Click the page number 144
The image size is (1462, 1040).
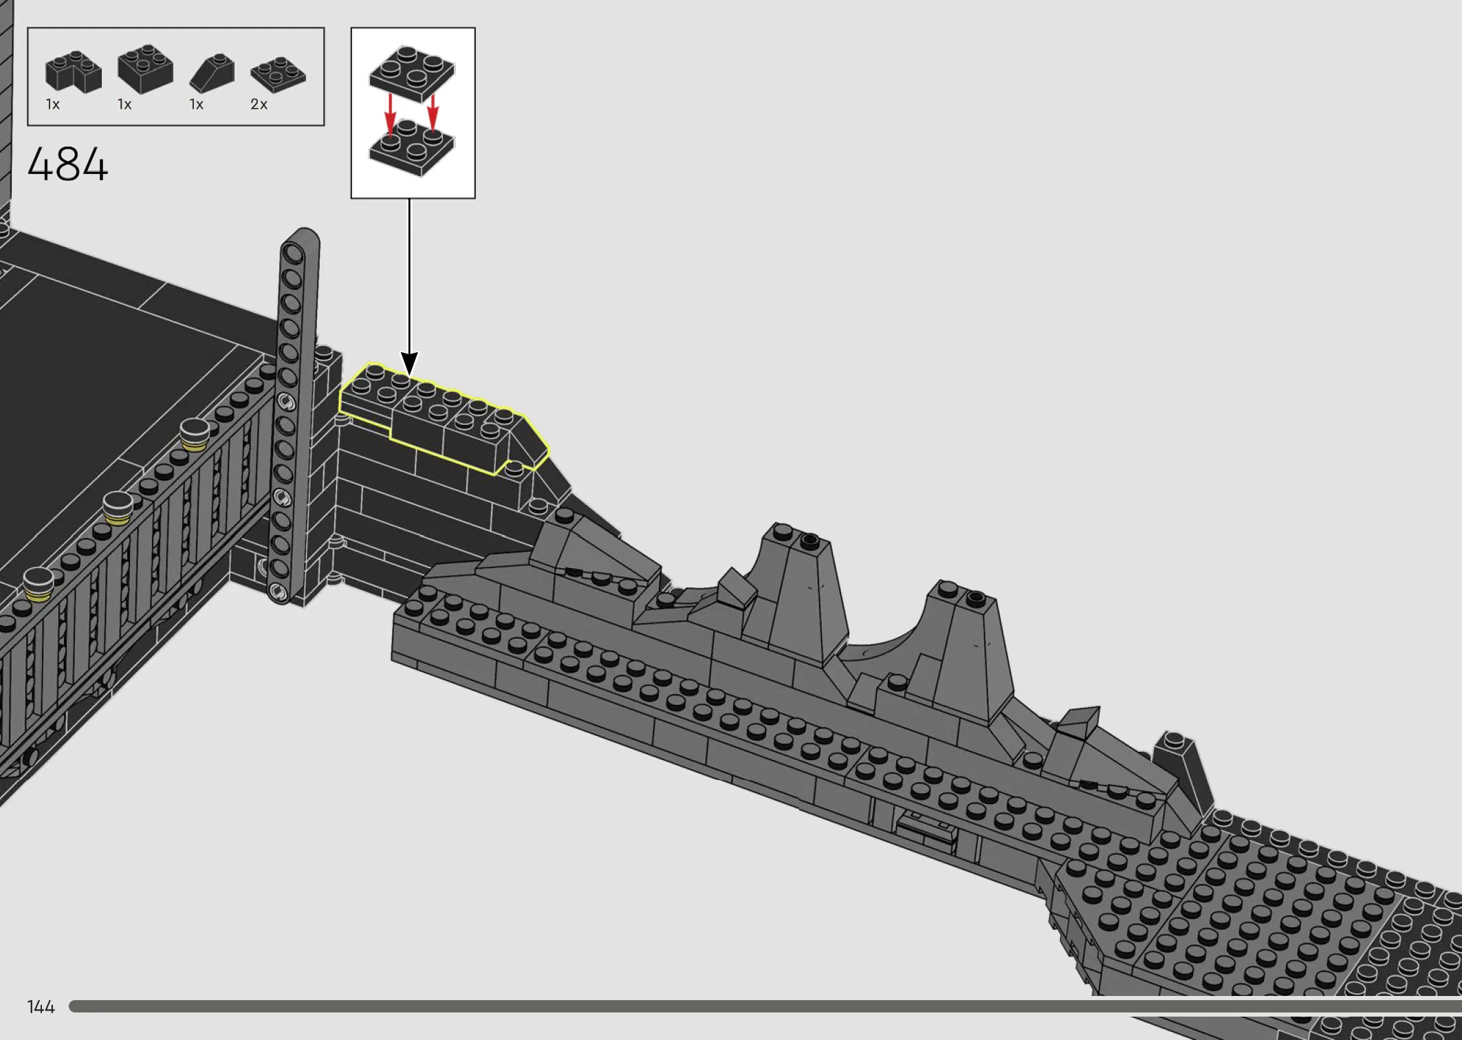click(41, 1007)
